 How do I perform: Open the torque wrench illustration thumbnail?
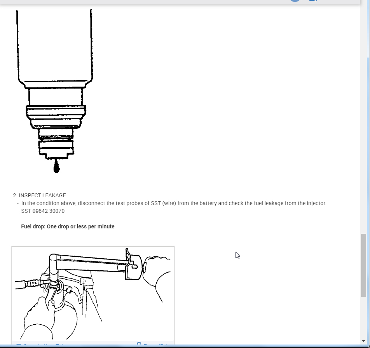tap(93, 293)
